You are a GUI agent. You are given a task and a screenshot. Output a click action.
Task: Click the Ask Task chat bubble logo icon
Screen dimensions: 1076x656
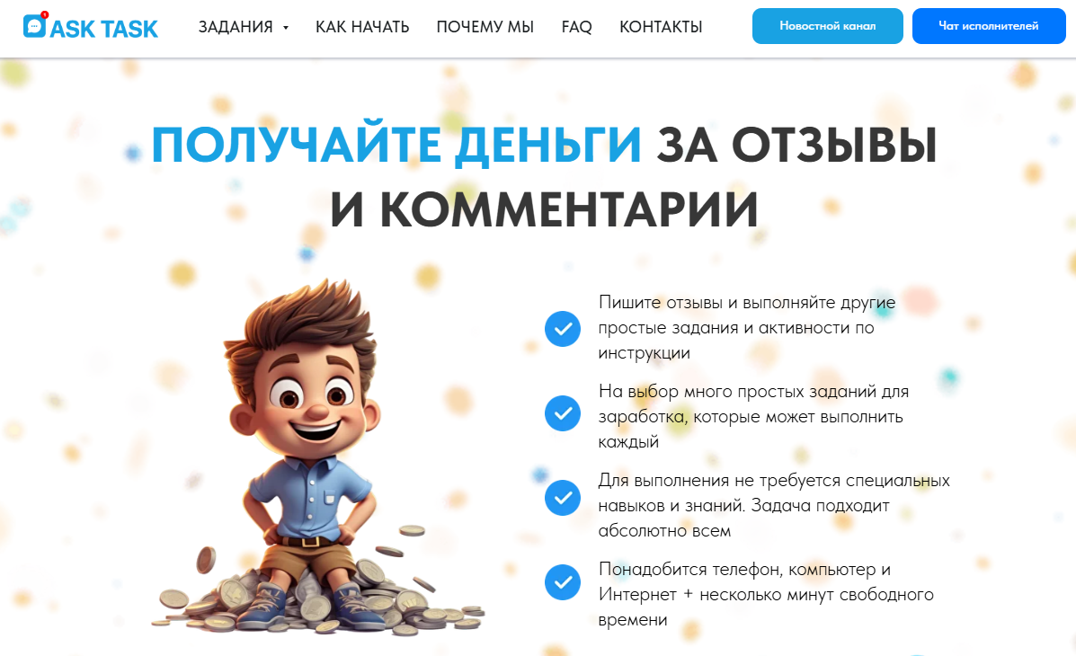point(35,25)
